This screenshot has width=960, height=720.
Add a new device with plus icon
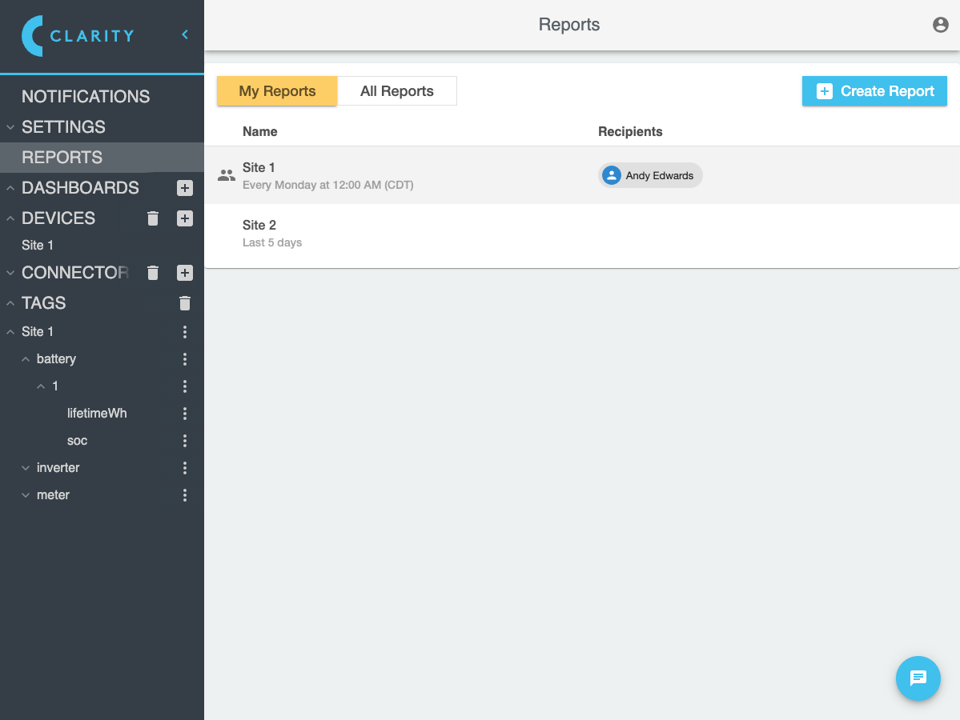pyautogui.click(x=185, y=218)
